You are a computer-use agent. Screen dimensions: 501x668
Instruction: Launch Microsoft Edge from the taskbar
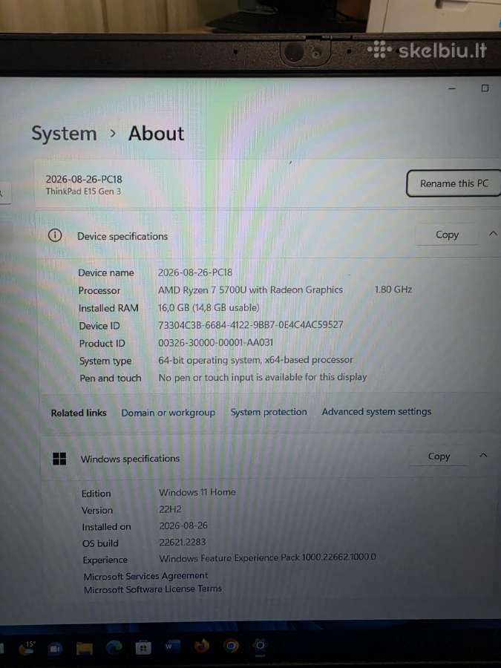pos(114,647)
